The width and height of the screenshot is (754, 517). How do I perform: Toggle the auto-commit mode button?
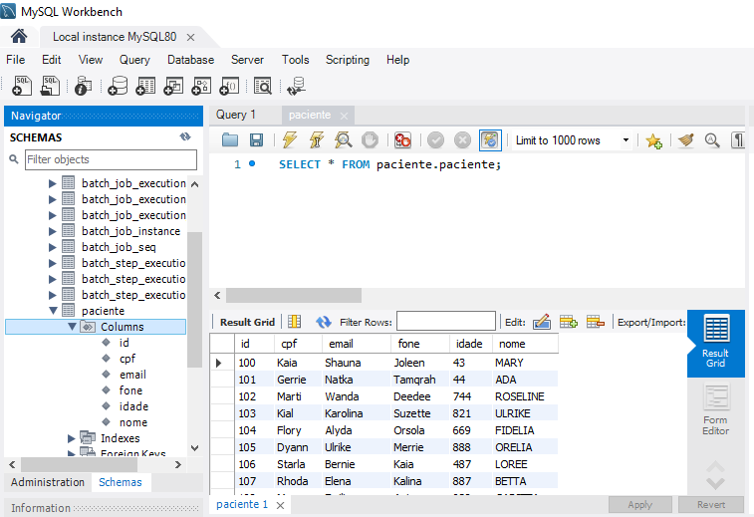tap(490, 139)
